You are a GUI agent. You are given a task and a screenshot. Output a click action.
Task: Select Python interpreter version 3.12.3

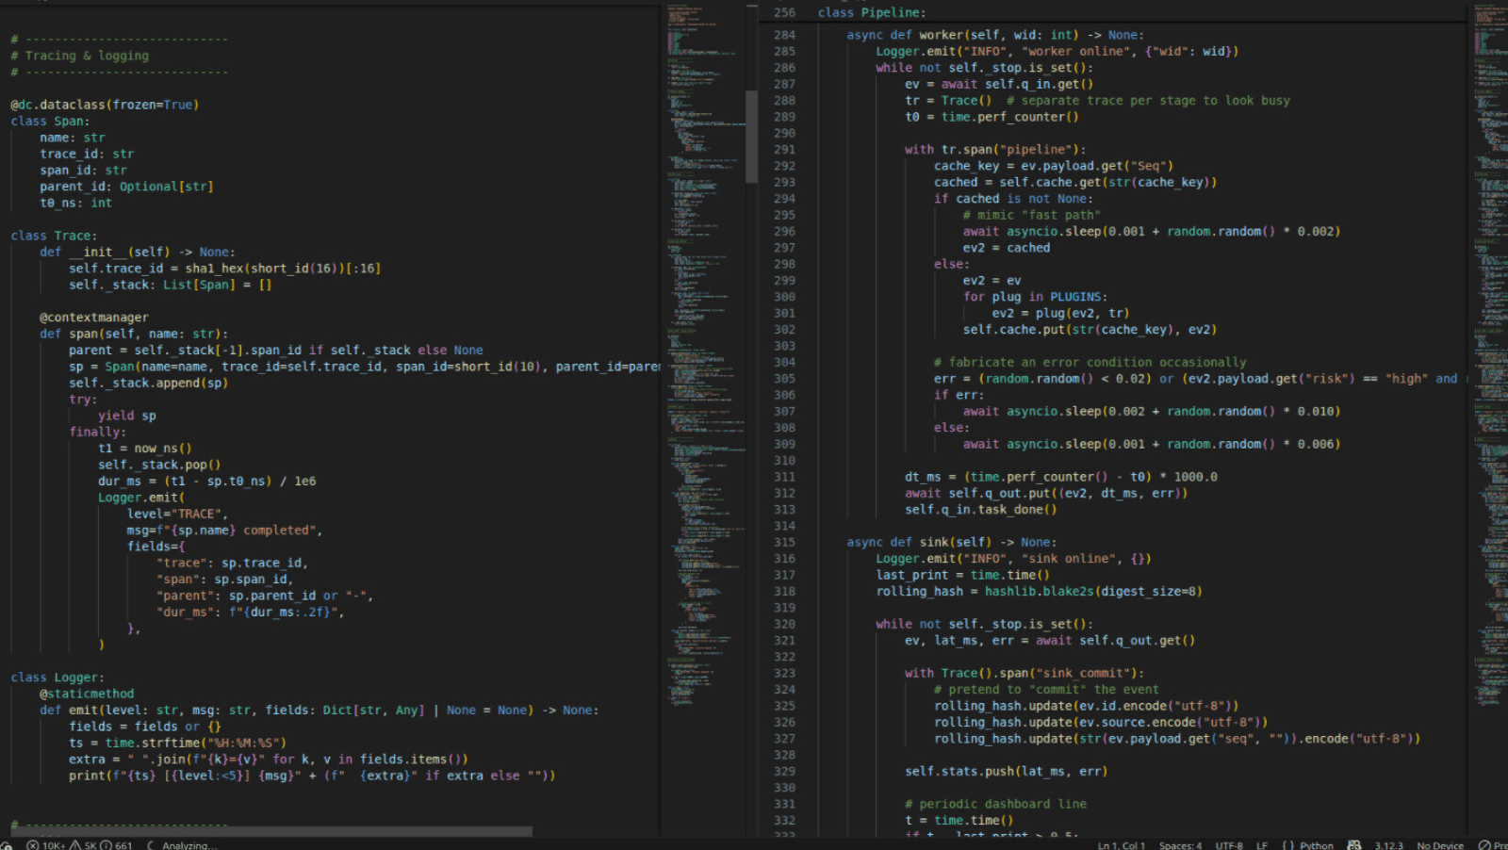[x=1388, y=845]
